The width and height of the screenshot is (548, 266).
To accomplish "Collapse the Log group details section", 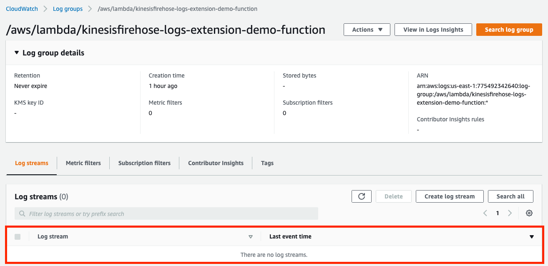I will [x=16, y=53].
